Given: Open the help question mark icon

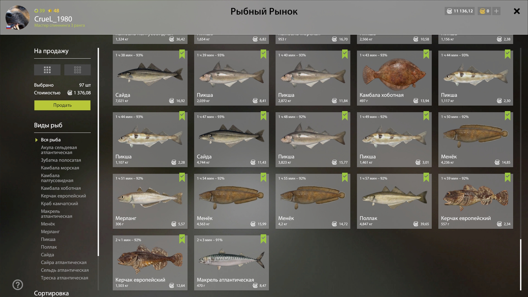Looking at the screenshot, I should coord(18,285).
